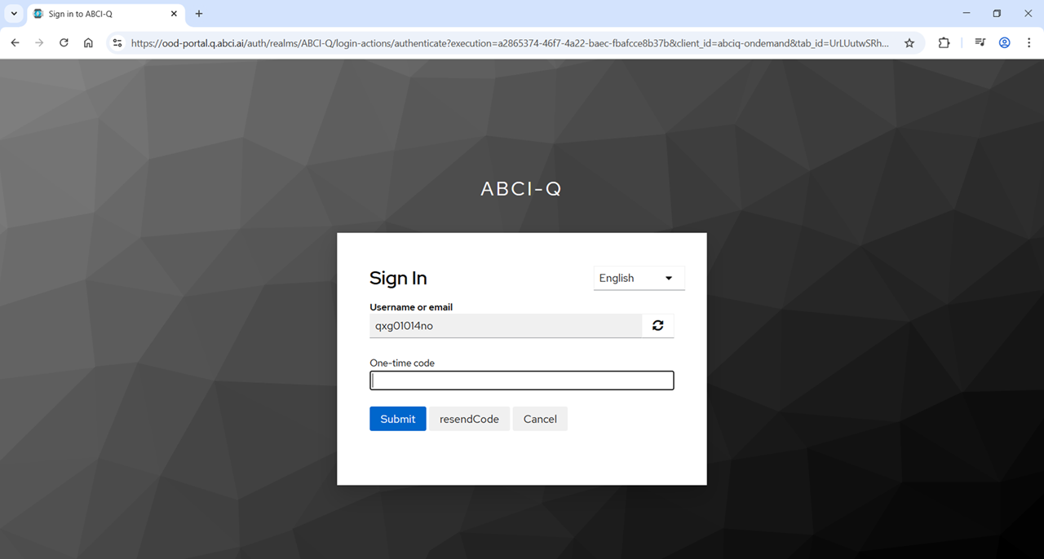The height and width of the screenshot is (559, 1044).
Task: Open the English language dropdown
Action: 639,278
